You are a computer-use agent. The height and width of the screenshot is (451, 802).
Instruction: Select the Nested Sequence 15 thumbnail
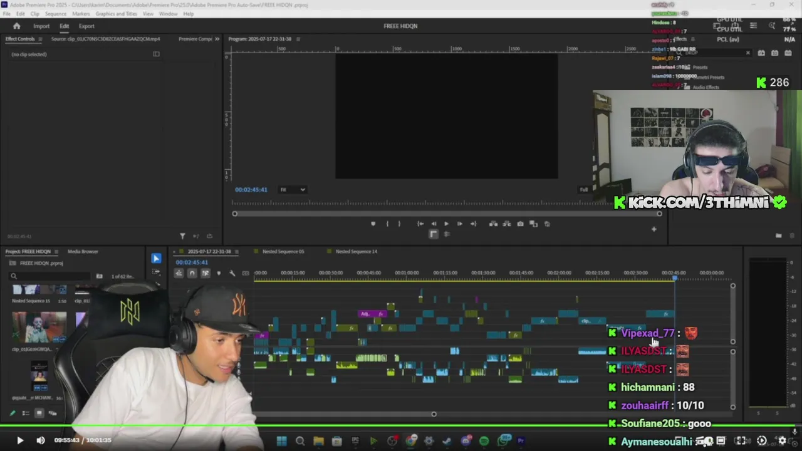(39, 290)
